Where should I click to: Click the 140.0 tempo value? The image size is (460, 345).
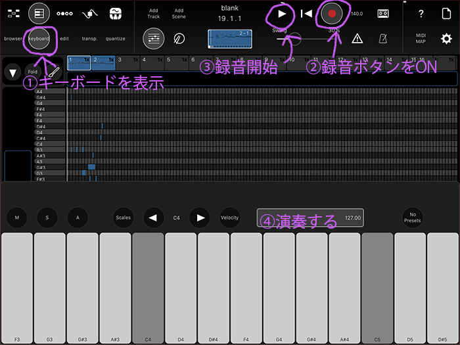356,14
